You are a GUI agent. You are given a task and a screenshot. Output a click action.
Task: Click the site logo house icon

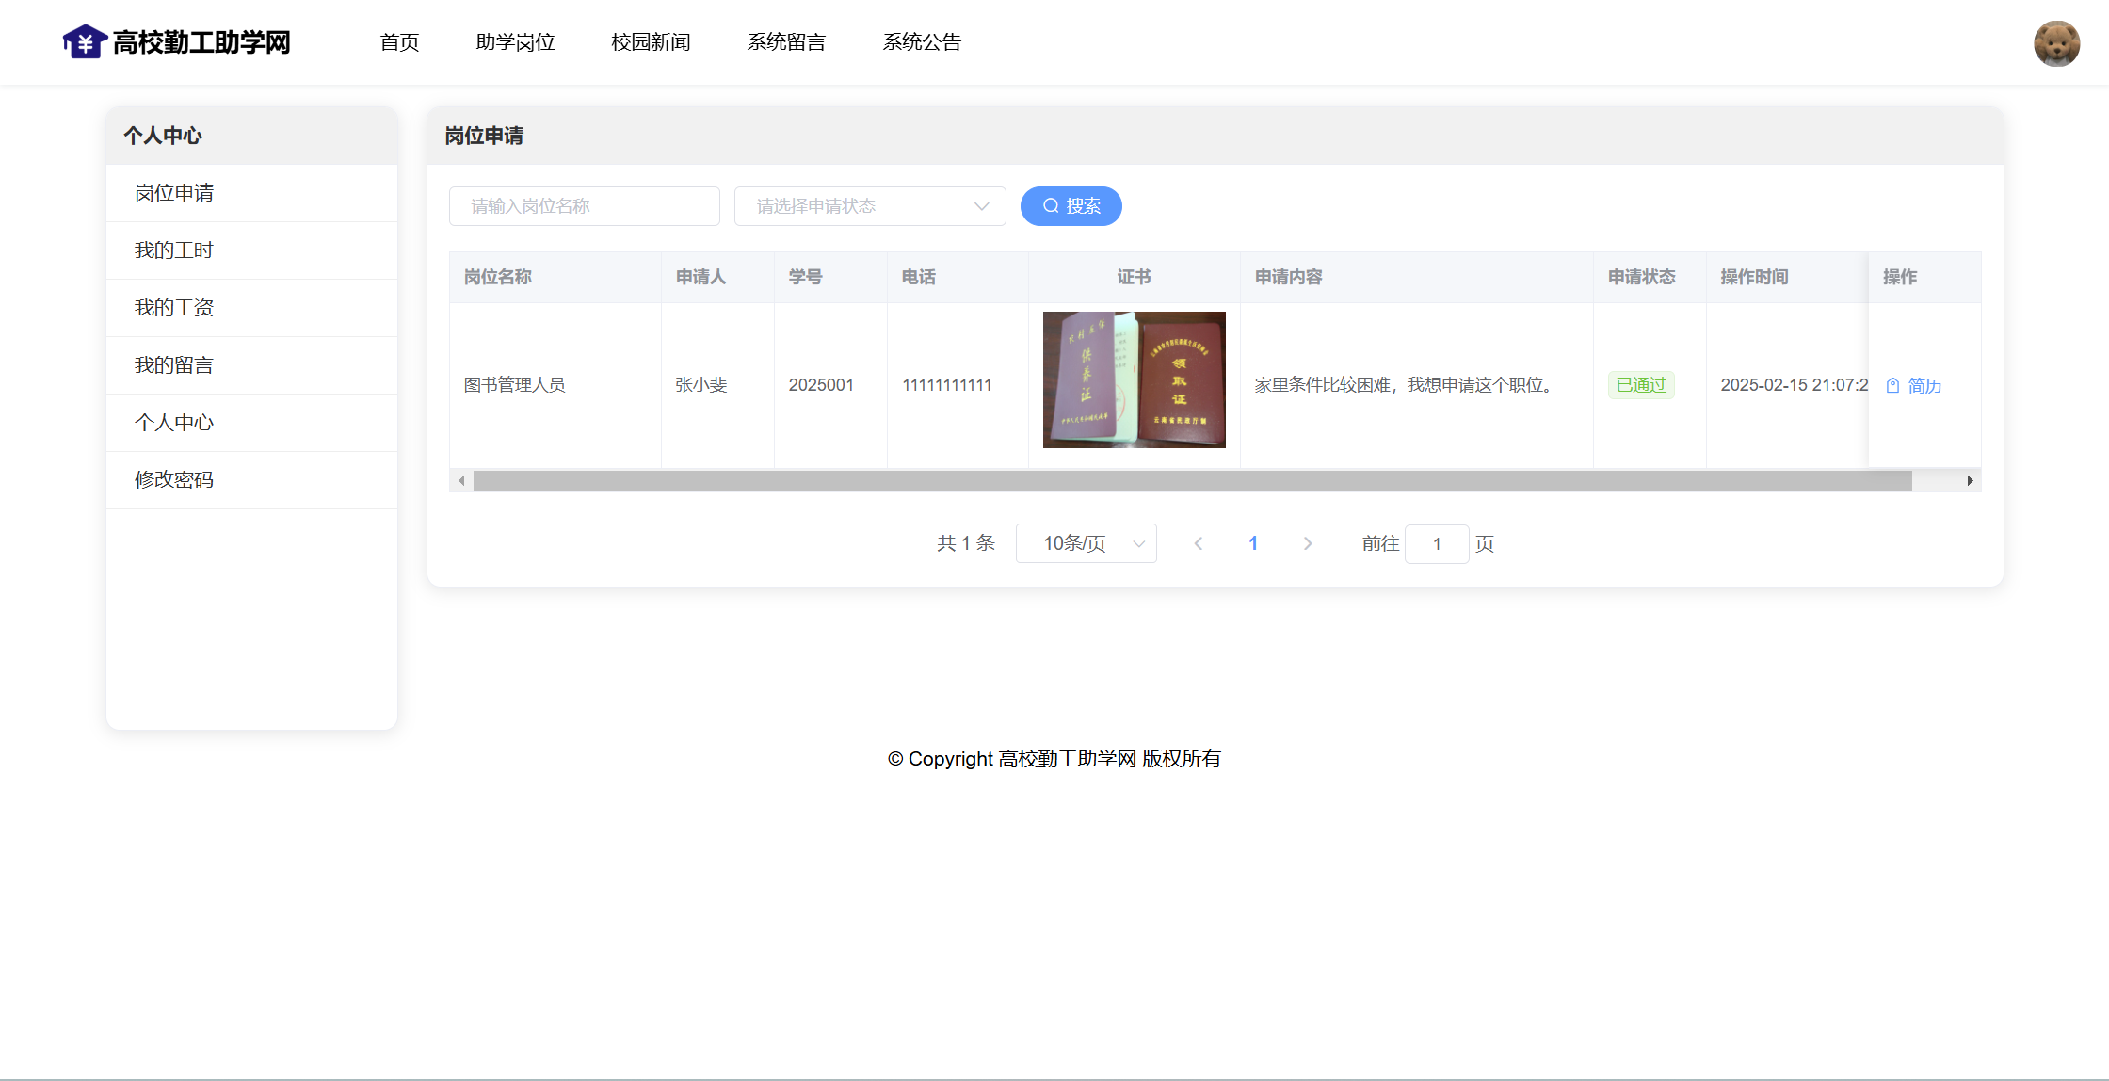(85, 42)
